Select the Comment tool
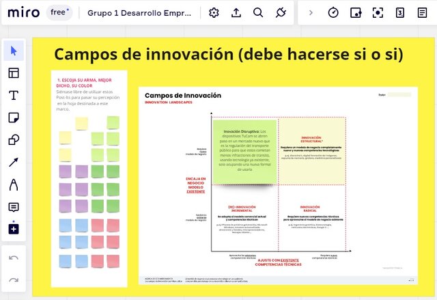 (x=14, y=207)
